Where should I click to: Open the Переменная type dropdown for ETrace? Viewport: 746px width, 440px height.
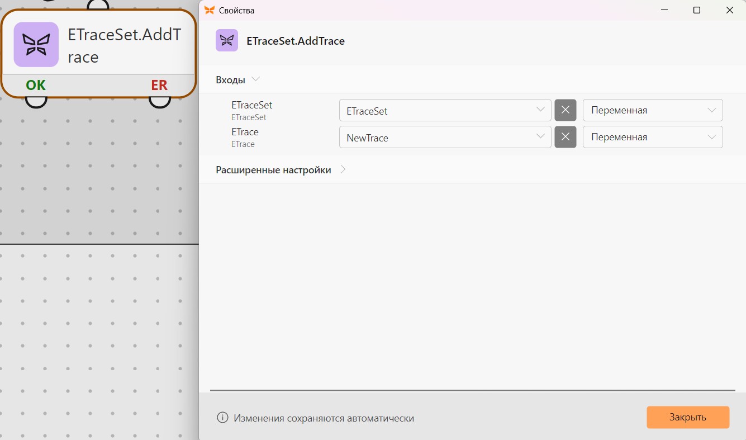tap(653, 137)
